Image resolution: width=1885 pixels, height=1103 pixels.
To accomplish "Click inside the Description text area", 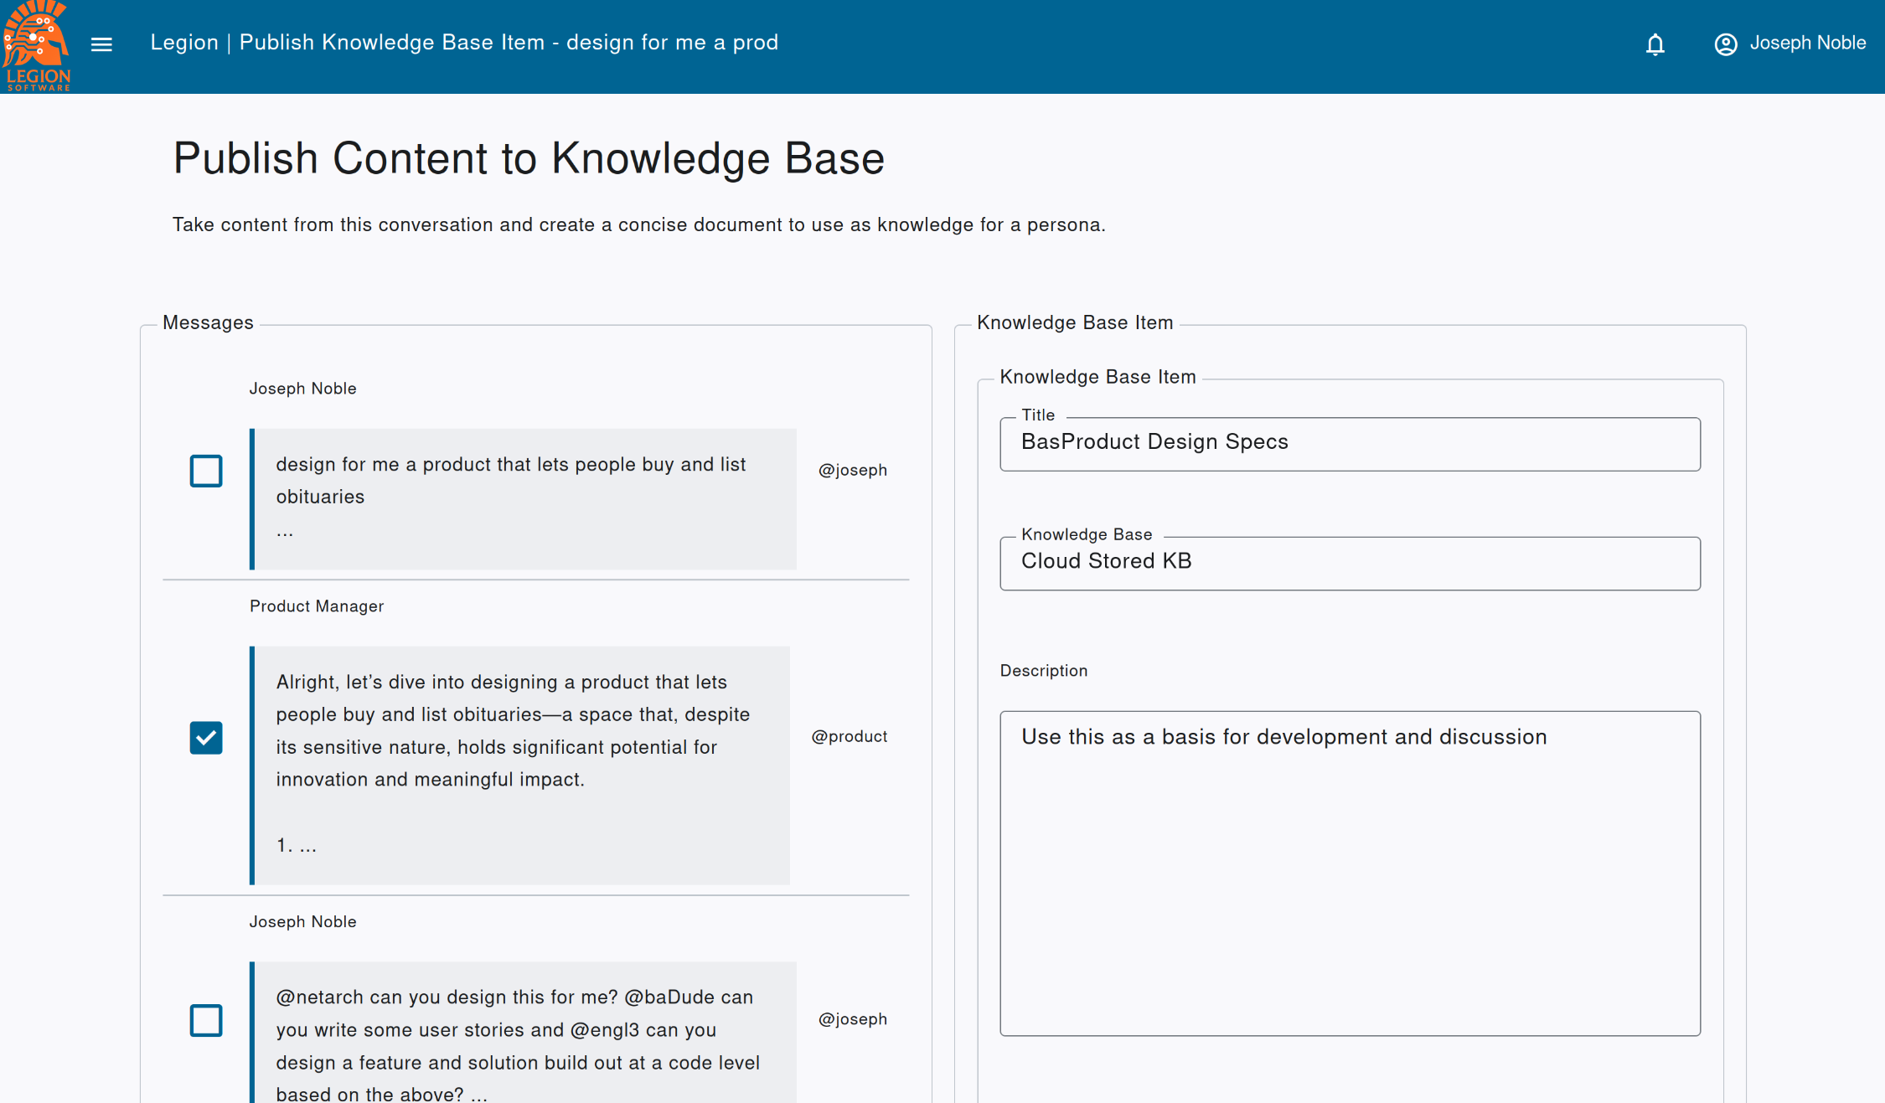I will coord(1349,873).
